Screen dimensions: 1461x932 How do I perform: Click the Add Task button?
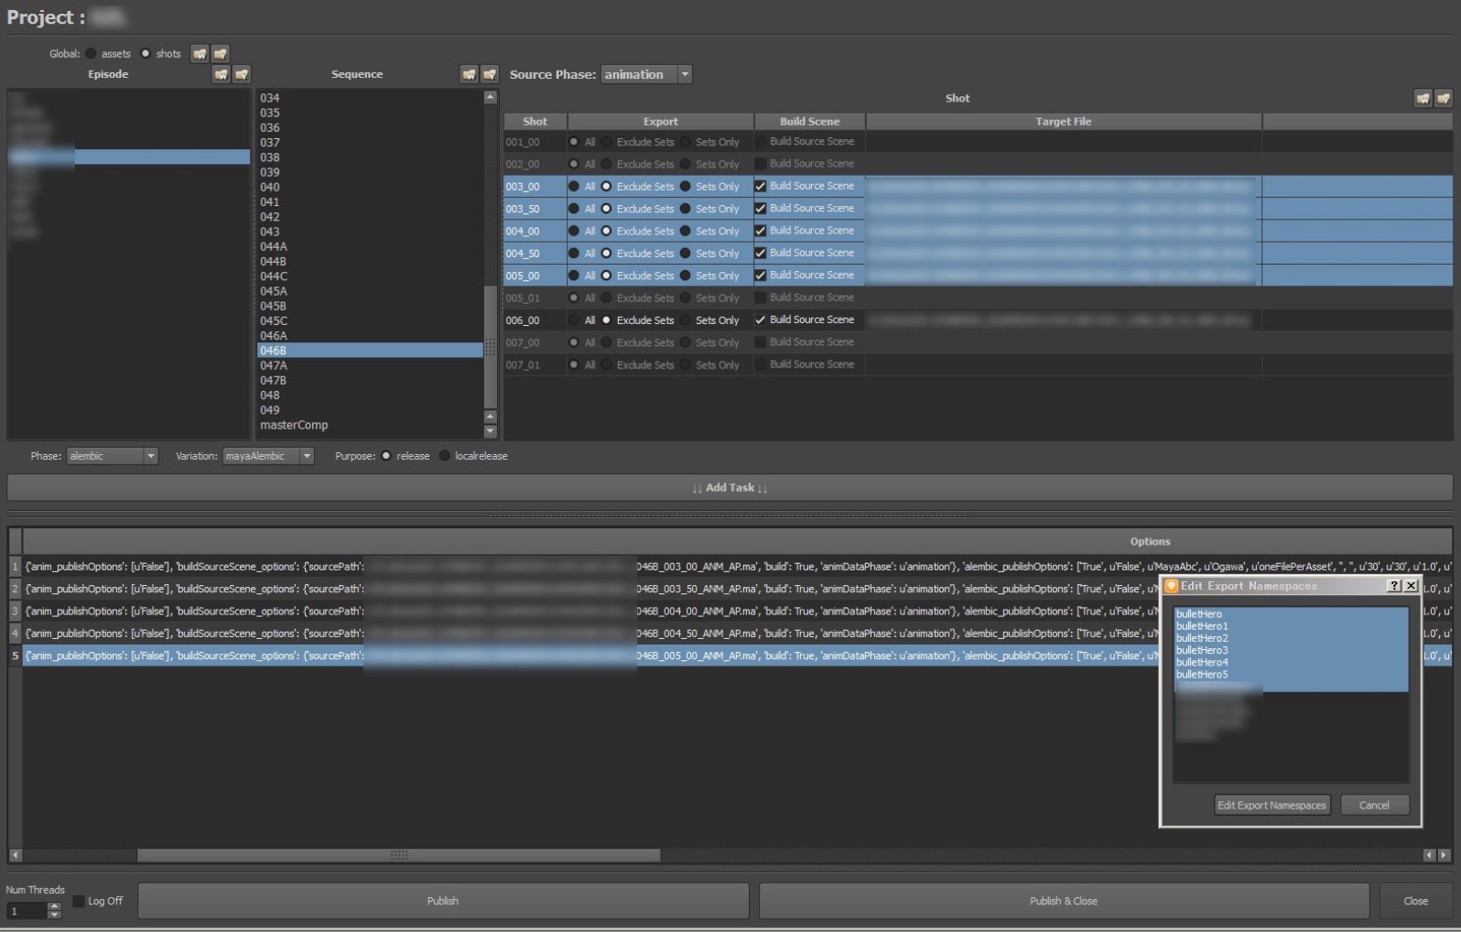[x=730, y=488]
